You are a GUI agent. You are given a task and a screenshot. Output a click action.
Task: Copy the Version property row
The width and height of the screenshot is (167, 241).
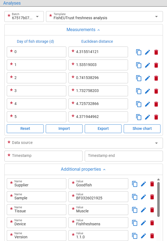pos(135,236)
